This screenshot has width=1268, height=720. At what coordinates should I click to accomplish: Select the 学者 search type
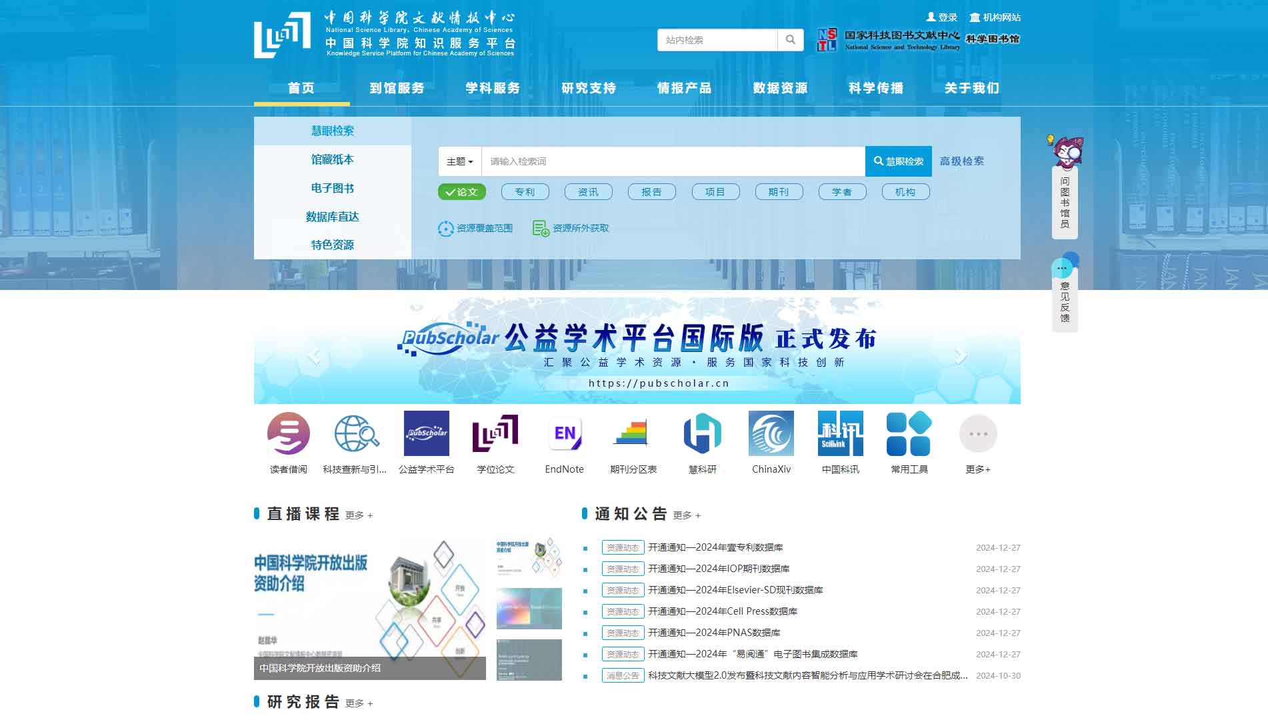click(842, 192)
